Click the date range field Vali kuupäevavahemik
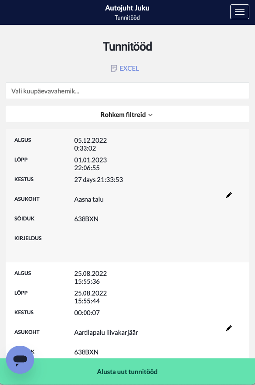 click(x=127, y=91)
